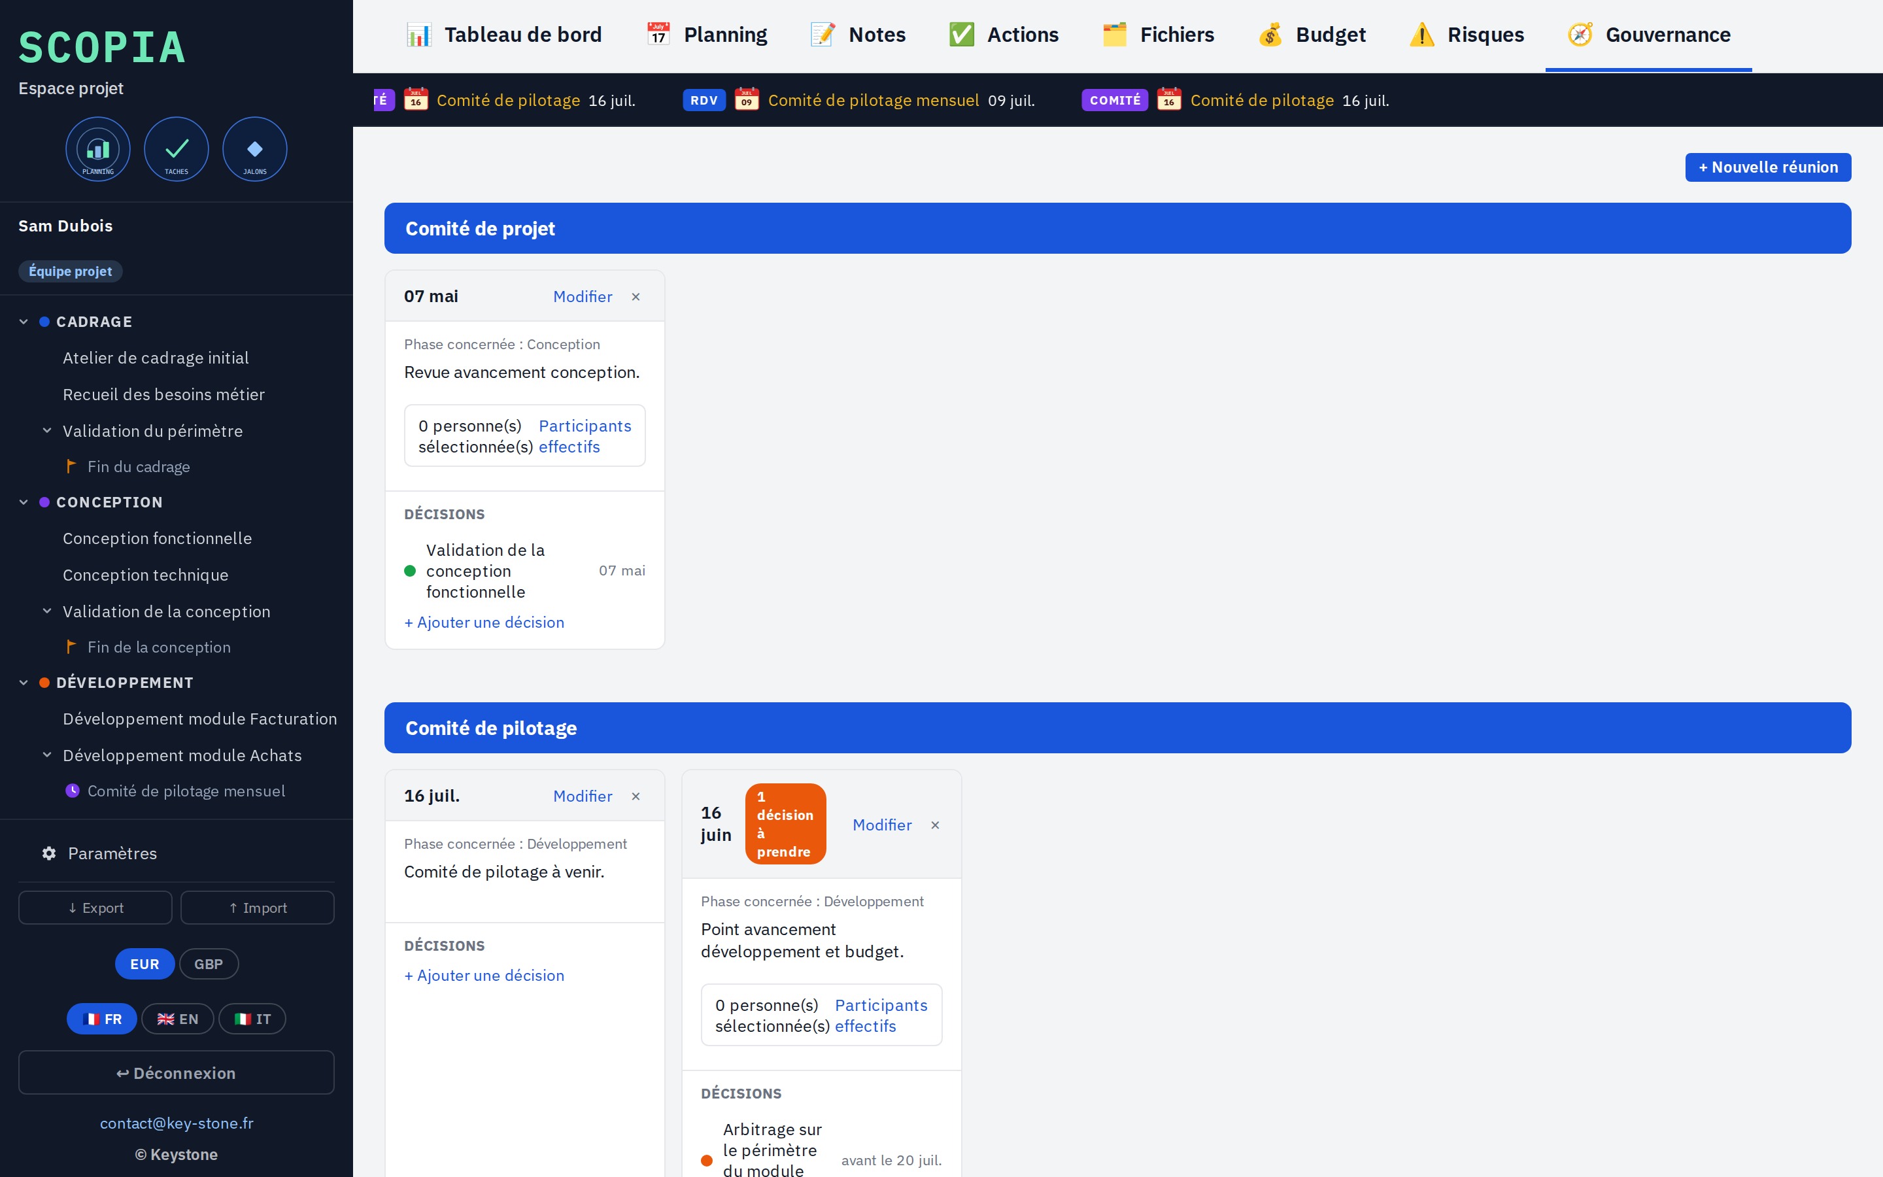Click the clock icon beside Comité de pilotage mensuel

[73, 791]
